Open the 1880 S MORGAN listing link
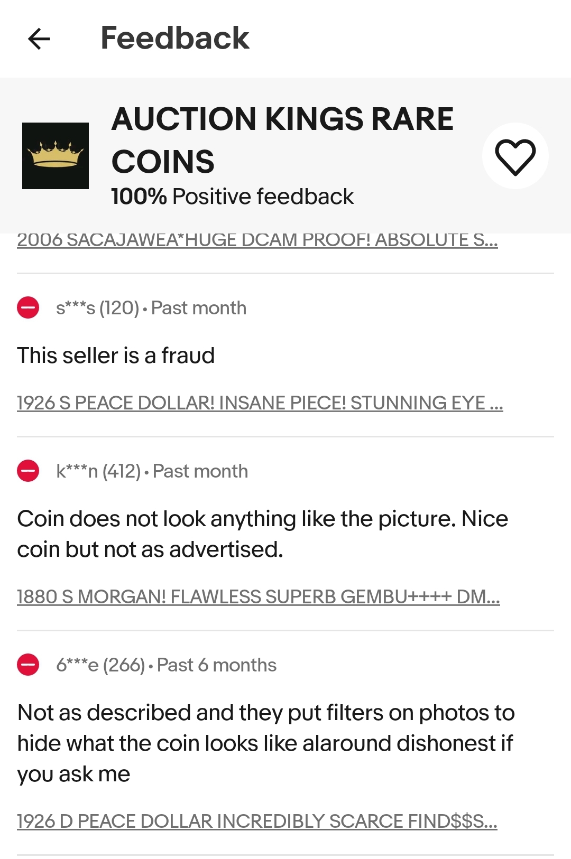 258,597
